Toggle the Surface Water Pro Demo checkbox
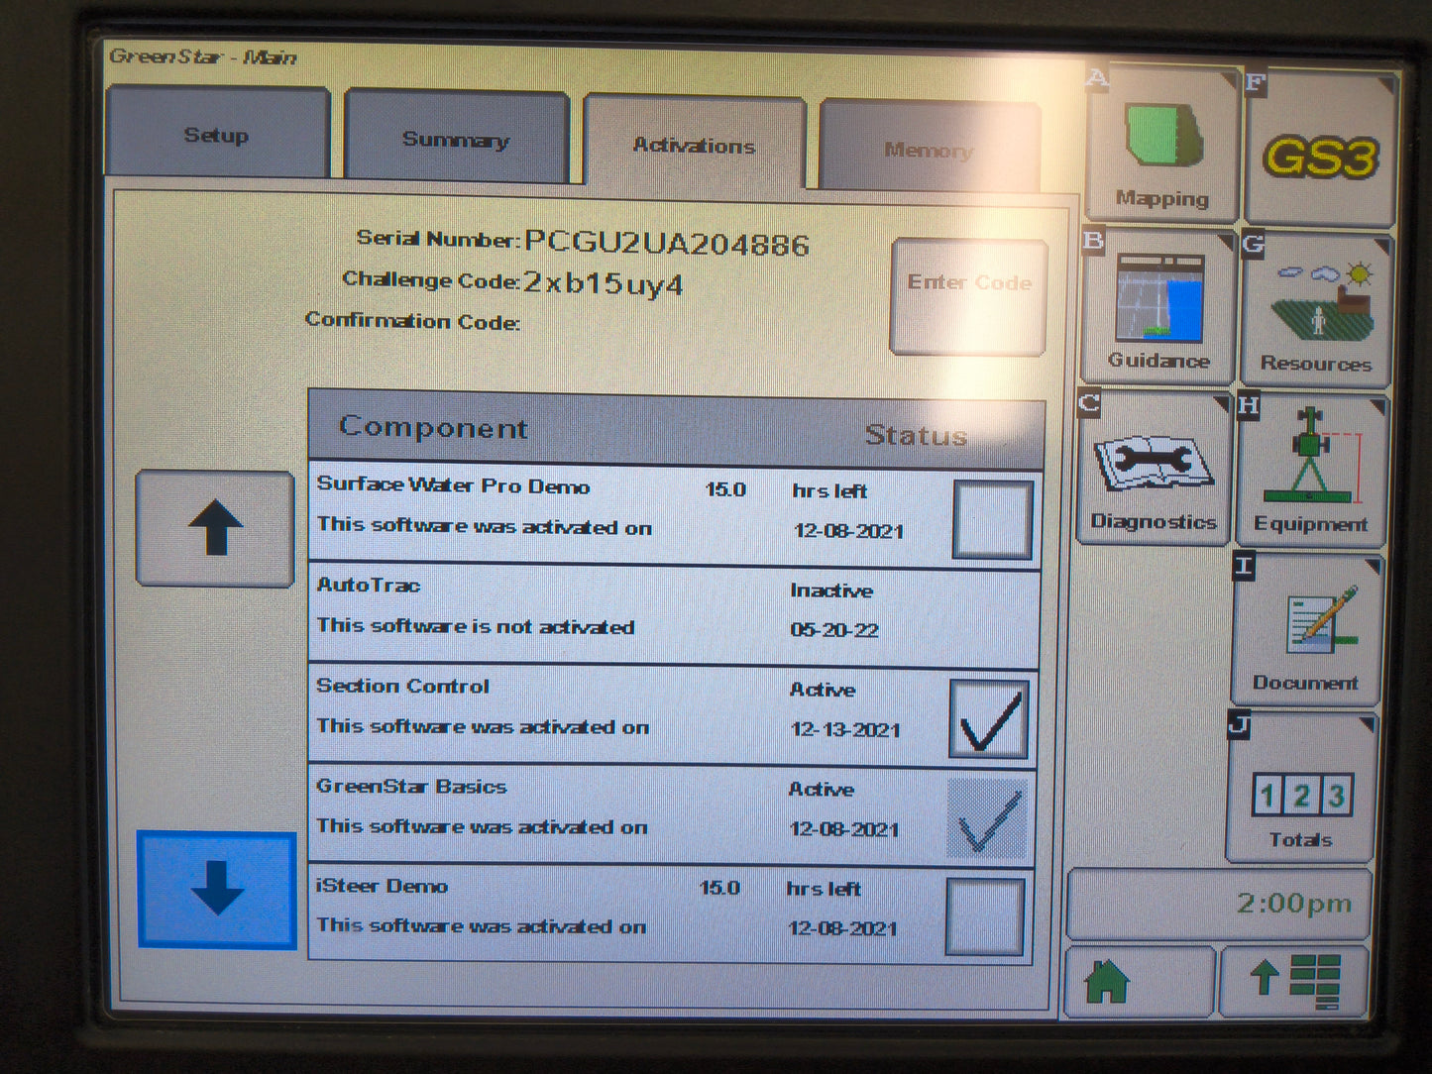 992,519
